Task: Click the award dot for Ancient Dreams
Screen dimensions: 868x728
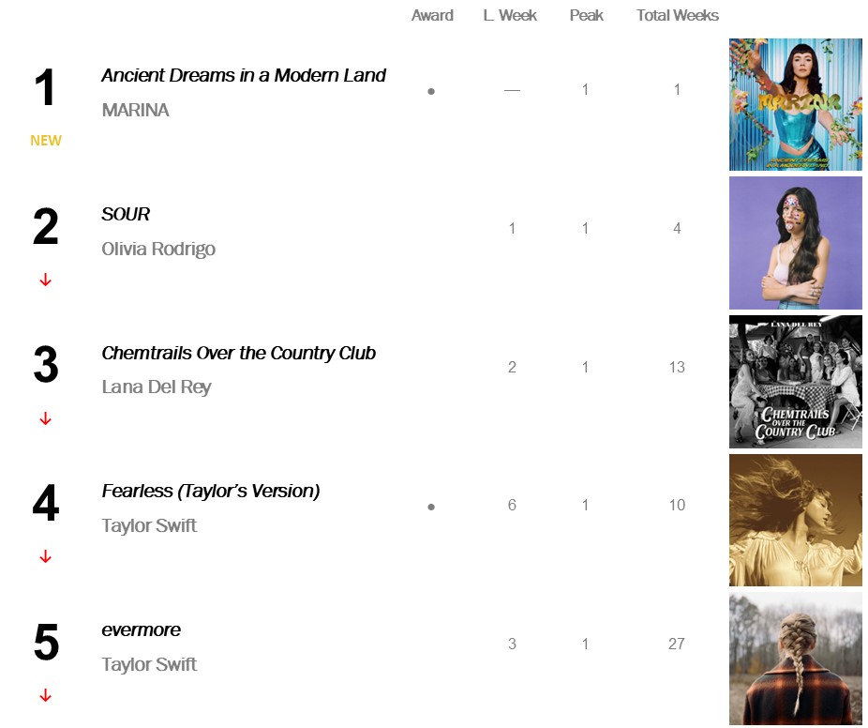Action: tap(431, 92)
